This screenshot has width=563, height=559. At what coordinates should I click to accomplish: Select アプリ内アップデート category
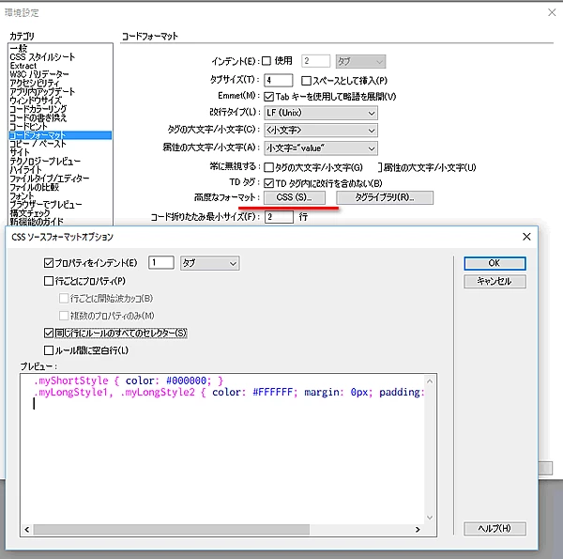[x=42, y=91]
